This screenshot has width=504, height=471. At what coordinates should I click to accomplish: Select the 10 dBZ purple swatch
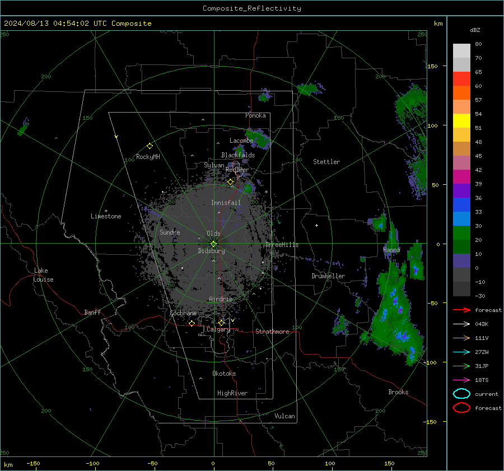click(x=461, y=260)
